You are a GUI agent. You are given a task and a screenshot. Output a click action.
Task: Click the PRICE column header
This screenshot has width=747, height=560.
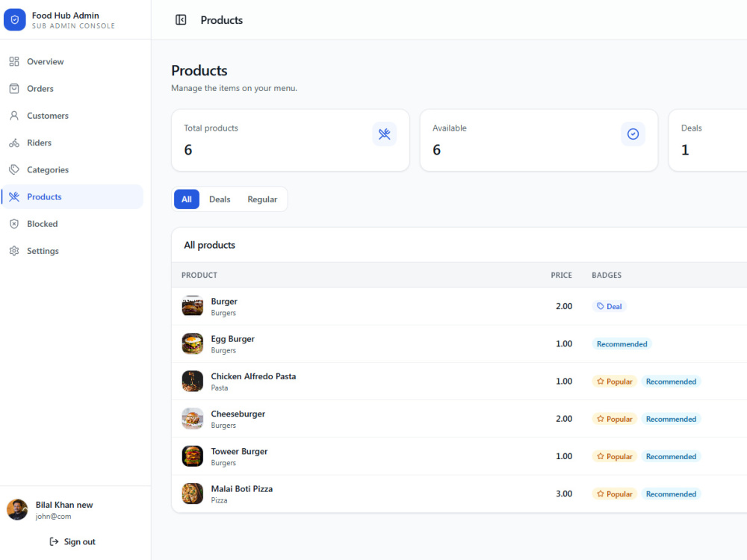(561, 276)
